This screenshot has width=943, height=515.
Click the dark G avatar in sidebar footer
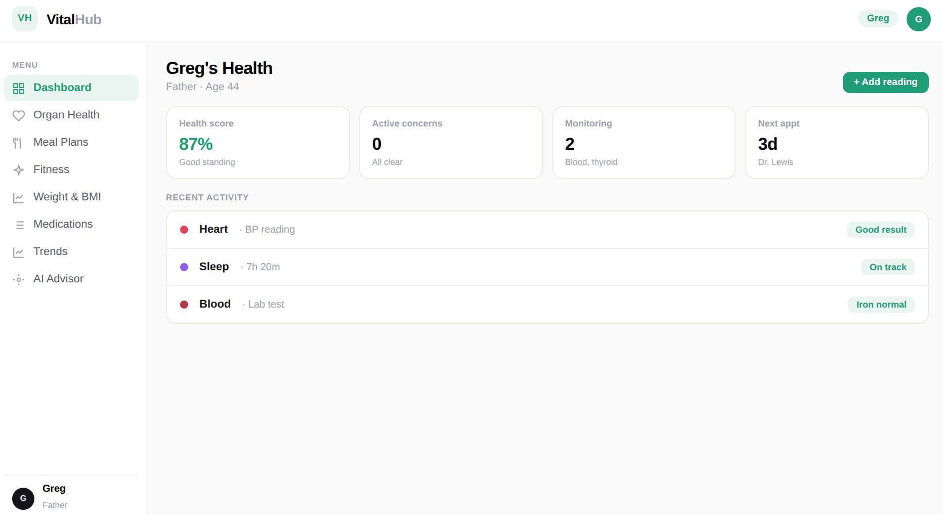click(x=23, y=498)
